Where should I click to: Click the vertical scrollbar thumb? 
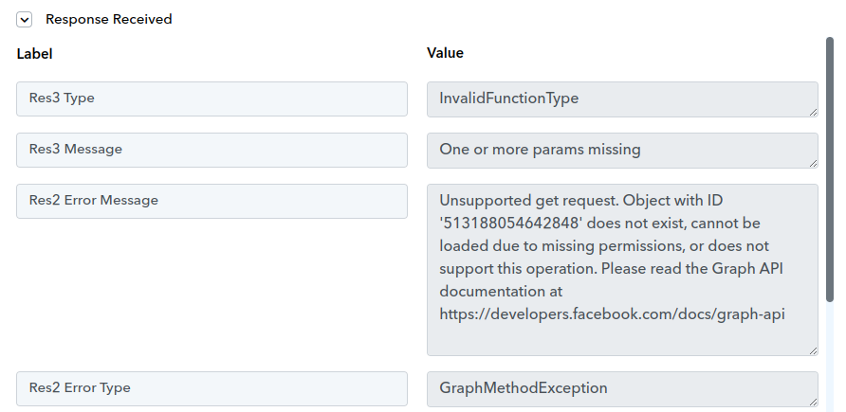click(830, 170)
